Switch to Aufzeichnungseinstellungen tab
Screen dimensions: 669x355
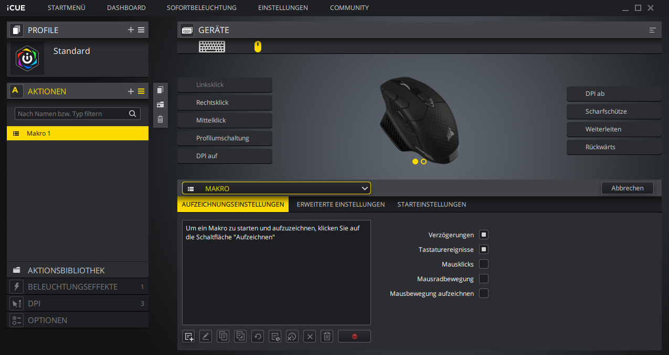233,204
